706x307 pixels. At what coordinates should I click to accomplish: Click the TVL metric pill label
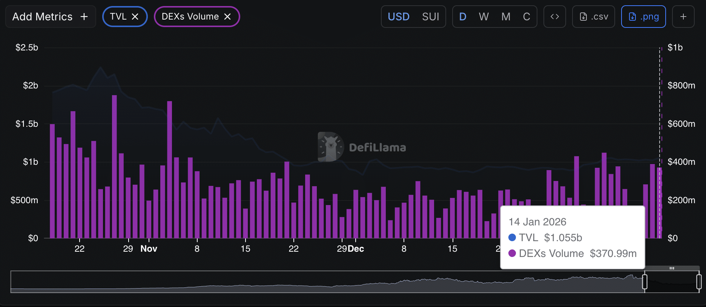click(118, 17)
